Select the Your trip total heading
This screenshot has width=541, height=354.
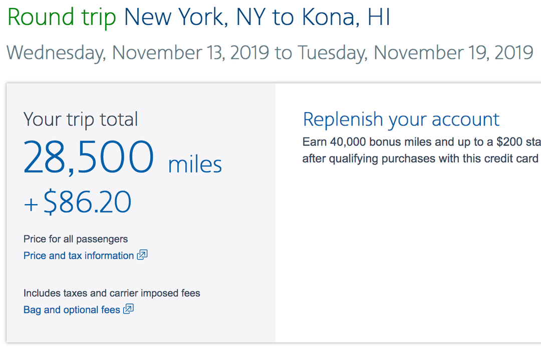tap(80, 119)
